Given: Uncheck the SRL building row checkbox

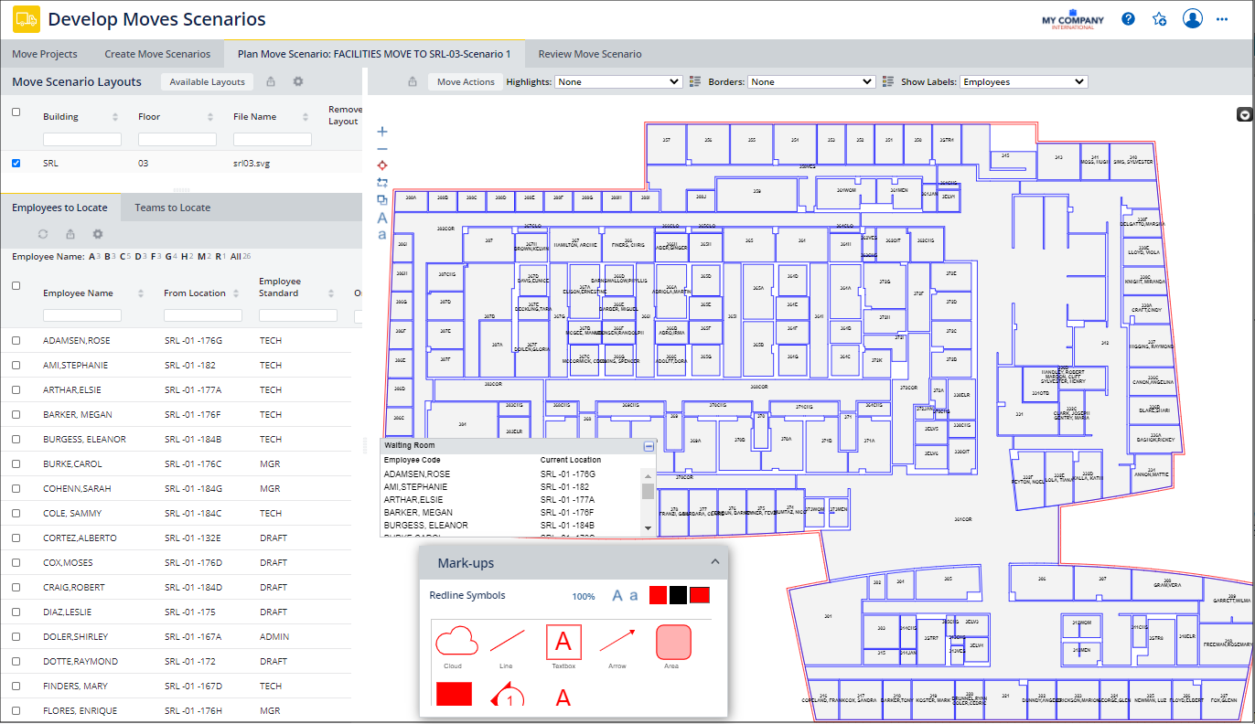Looking at the screenshot, I should 16,164.
